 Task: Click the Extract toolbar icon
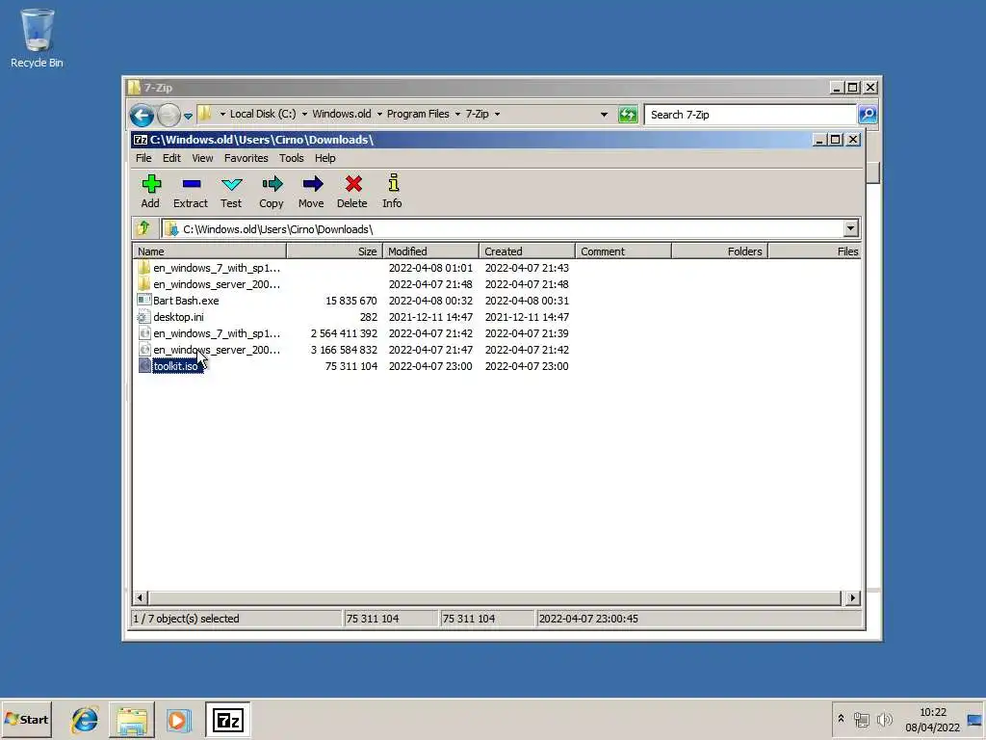(x=192, y=184)
